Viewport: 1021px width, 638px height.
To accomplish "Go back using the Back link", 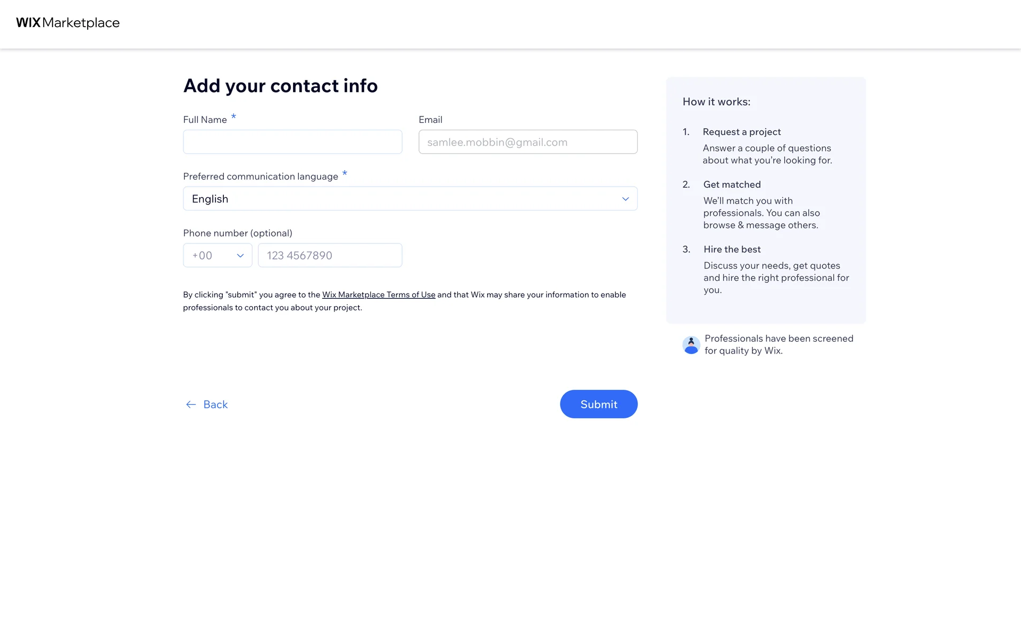I will click(x=215, y=405).
